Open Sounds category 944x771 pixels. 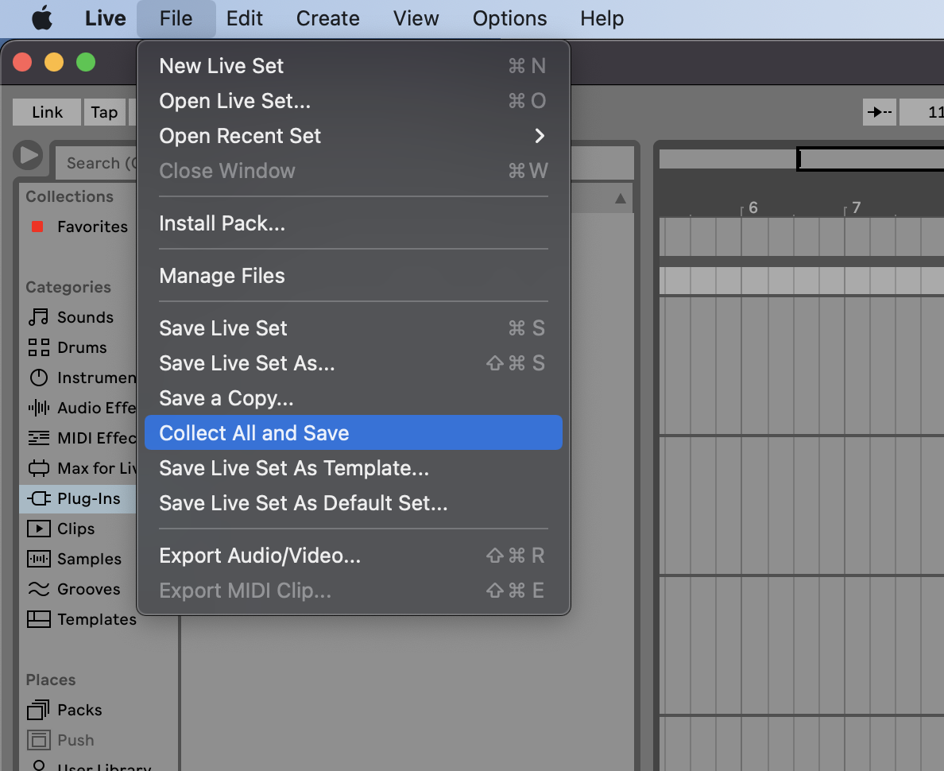click(78, 317)
